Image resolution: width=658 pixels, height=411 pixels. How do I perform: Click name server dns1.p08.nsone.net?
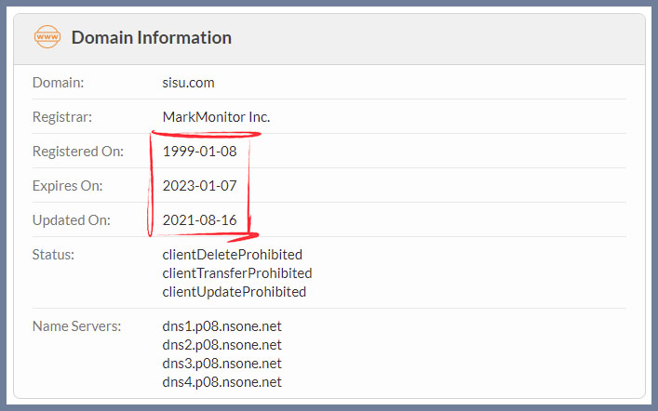point(222,326)
